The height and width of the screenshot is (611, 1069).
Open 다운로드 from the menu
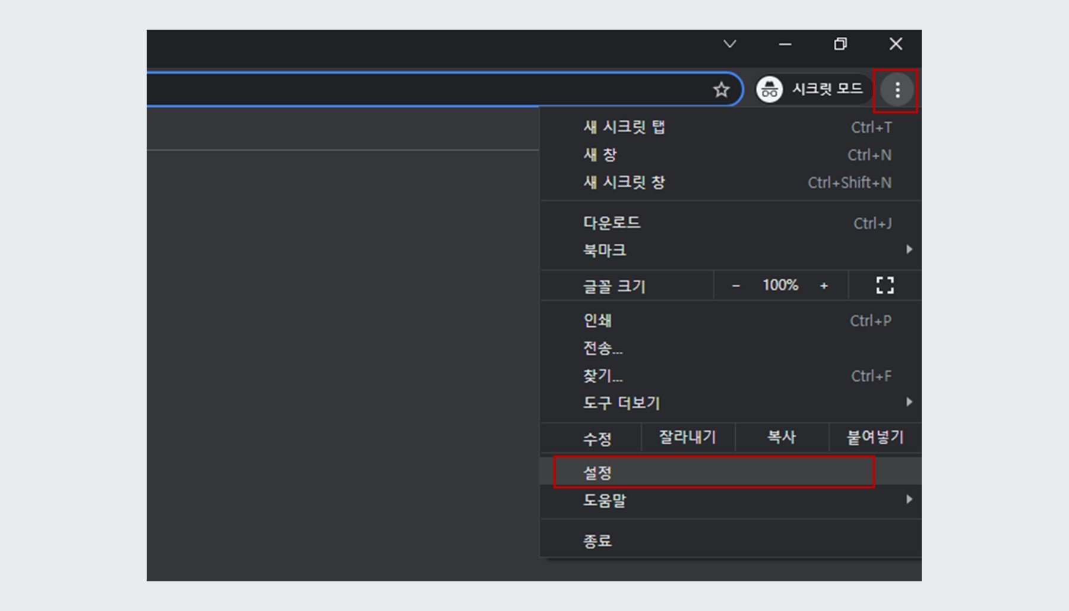click(612, 223)
